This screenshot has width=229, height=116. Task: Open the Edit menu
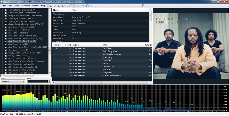click(x=11, y=6)
